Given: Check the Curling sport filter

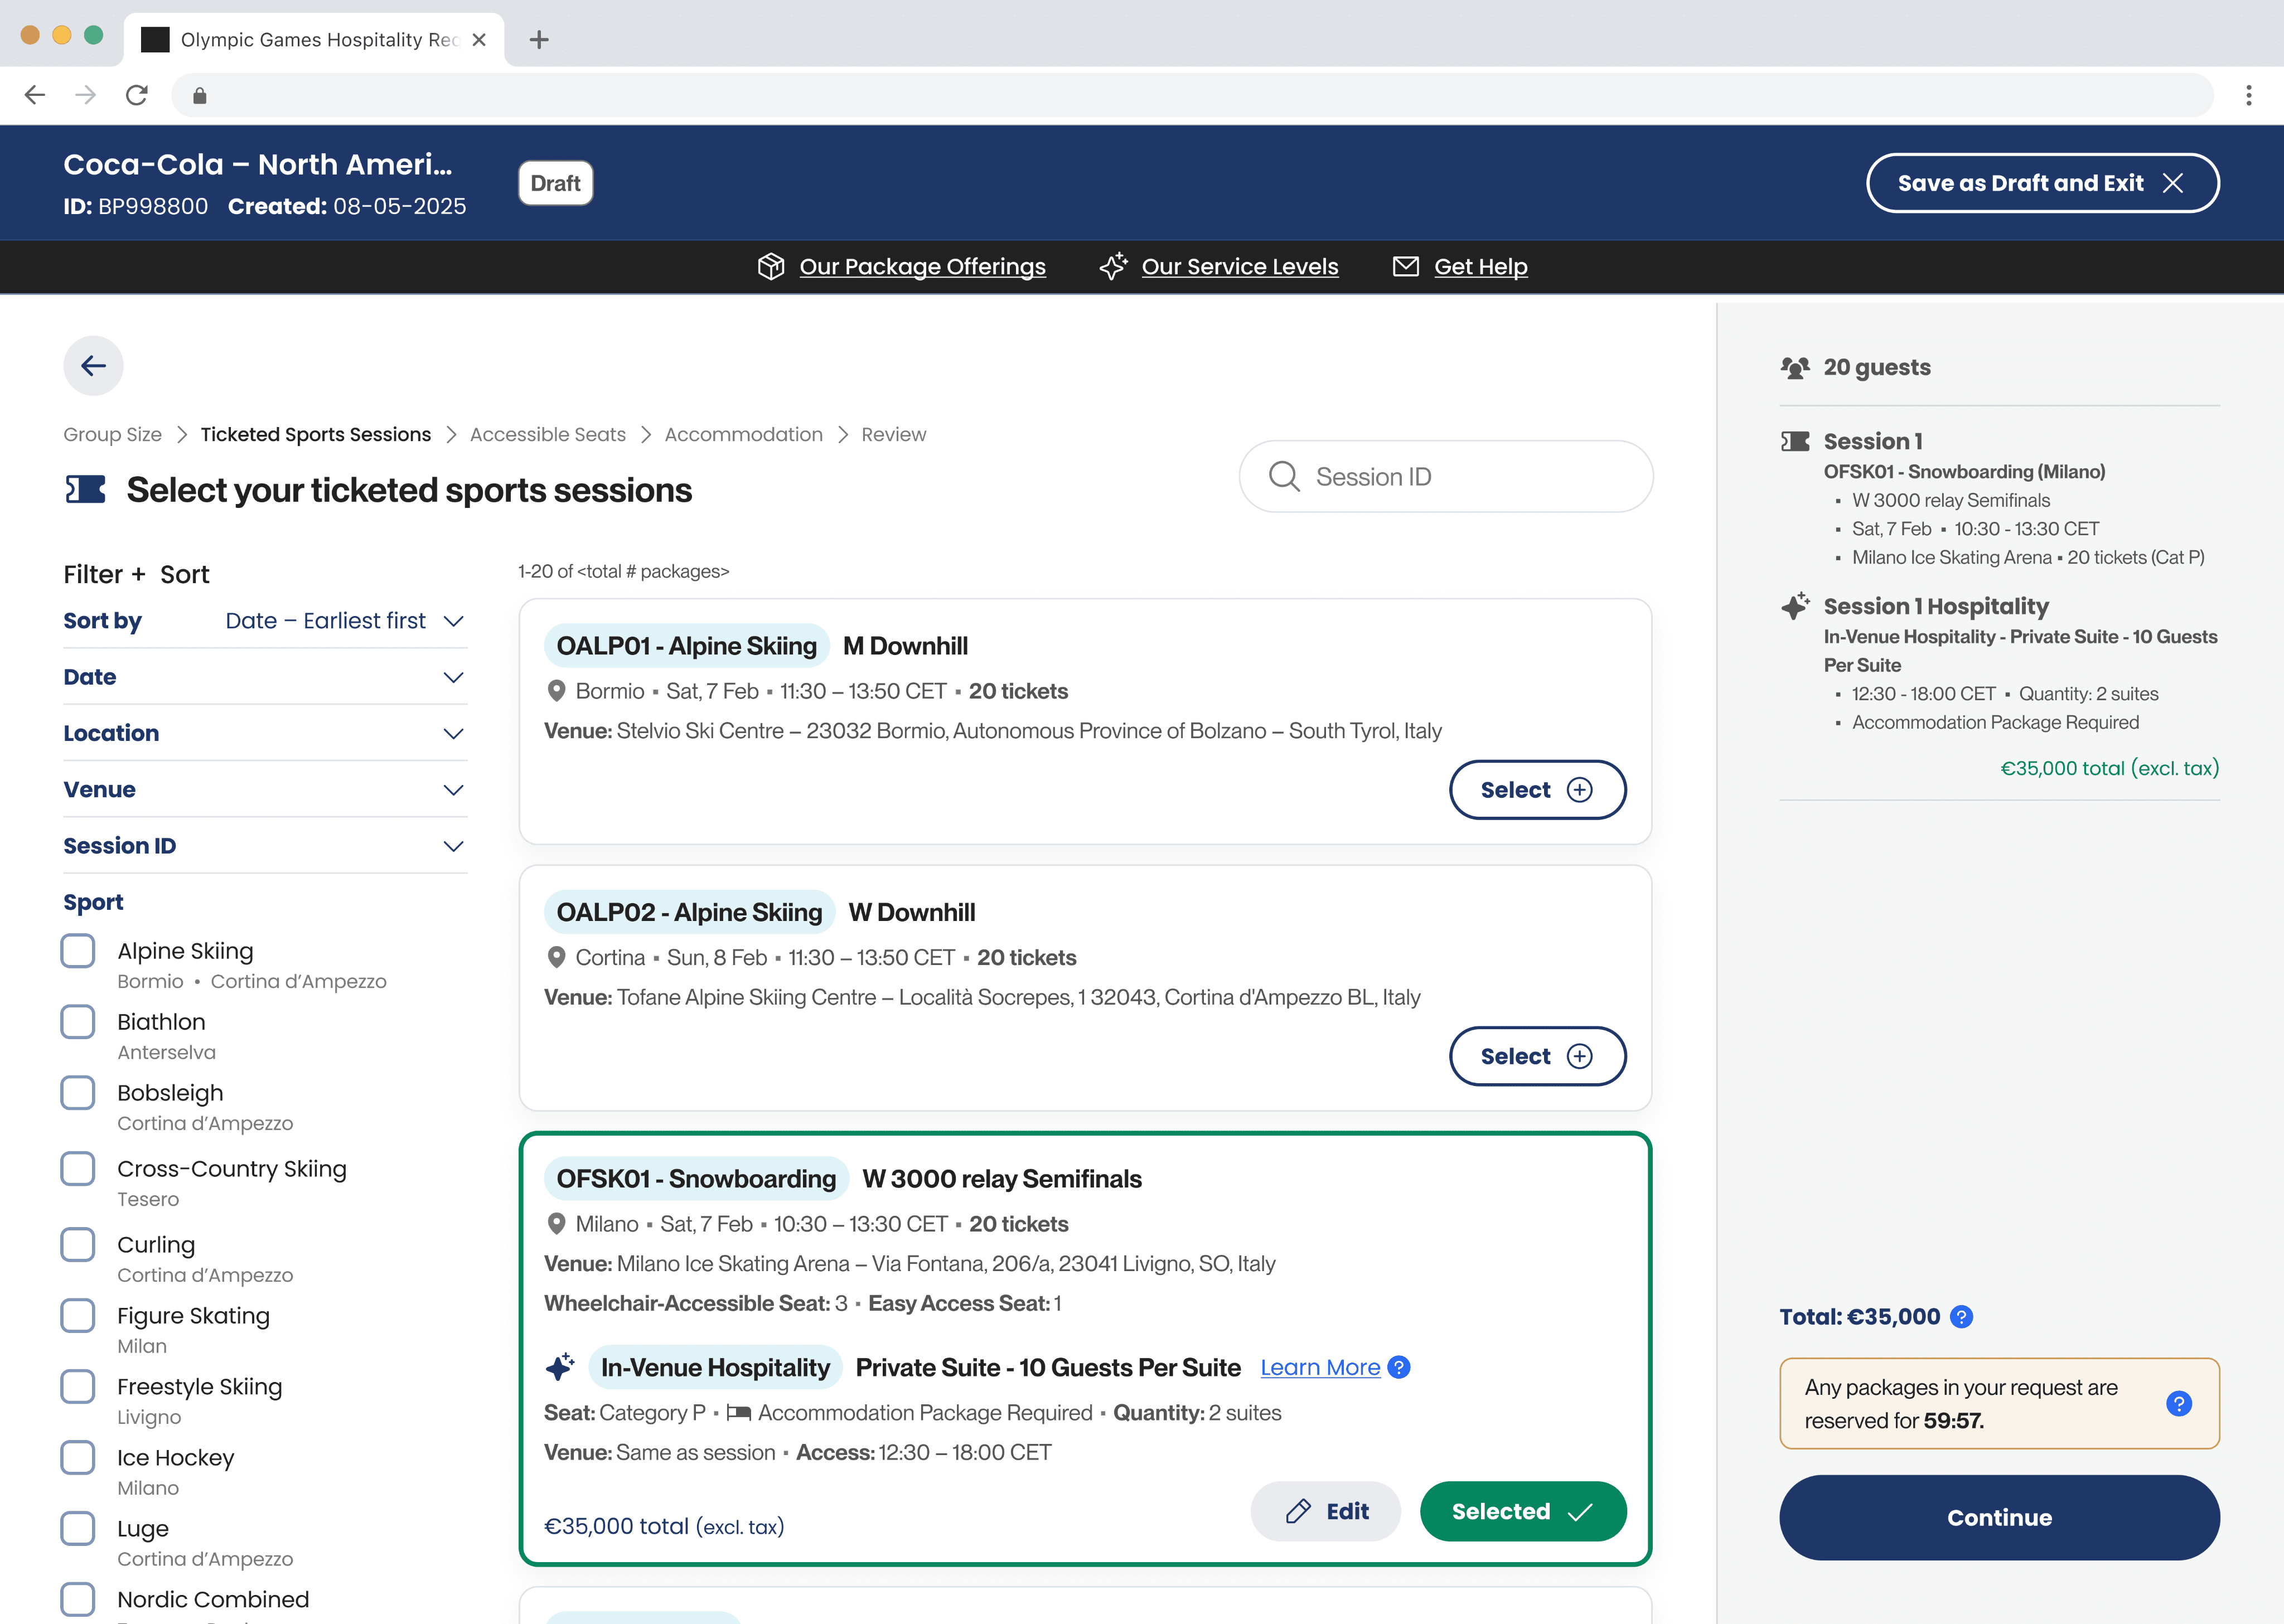Looking at the screenshot, I should pyautogui.click(x=77, y=1244).
